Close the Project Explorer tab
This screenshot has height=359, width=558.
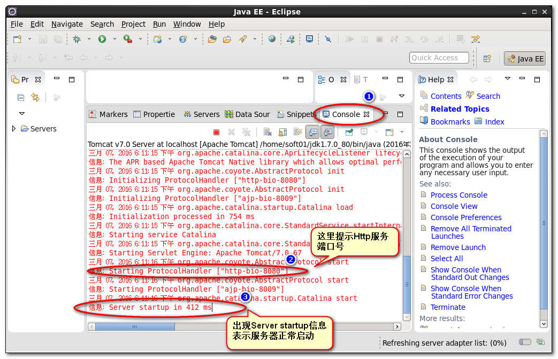[x=38, y=80]
